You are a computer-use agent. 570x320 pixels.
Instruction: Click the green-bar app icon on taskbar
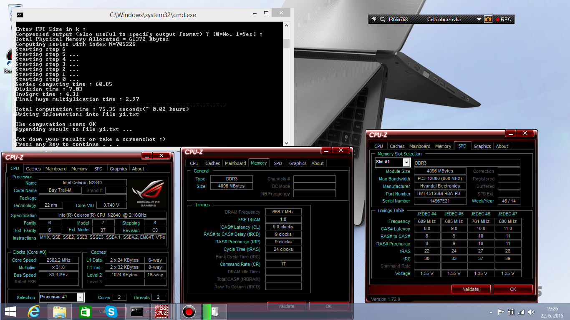coord(214,312)
